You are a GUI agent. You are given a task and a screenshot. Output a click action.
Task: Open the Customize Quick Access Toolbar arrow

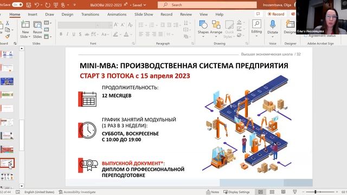75,5
